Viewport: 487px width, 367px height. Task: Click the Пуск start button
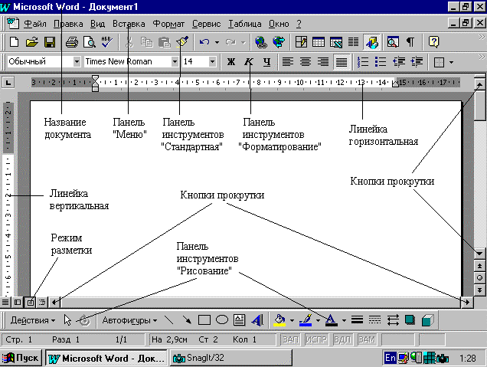21,357
